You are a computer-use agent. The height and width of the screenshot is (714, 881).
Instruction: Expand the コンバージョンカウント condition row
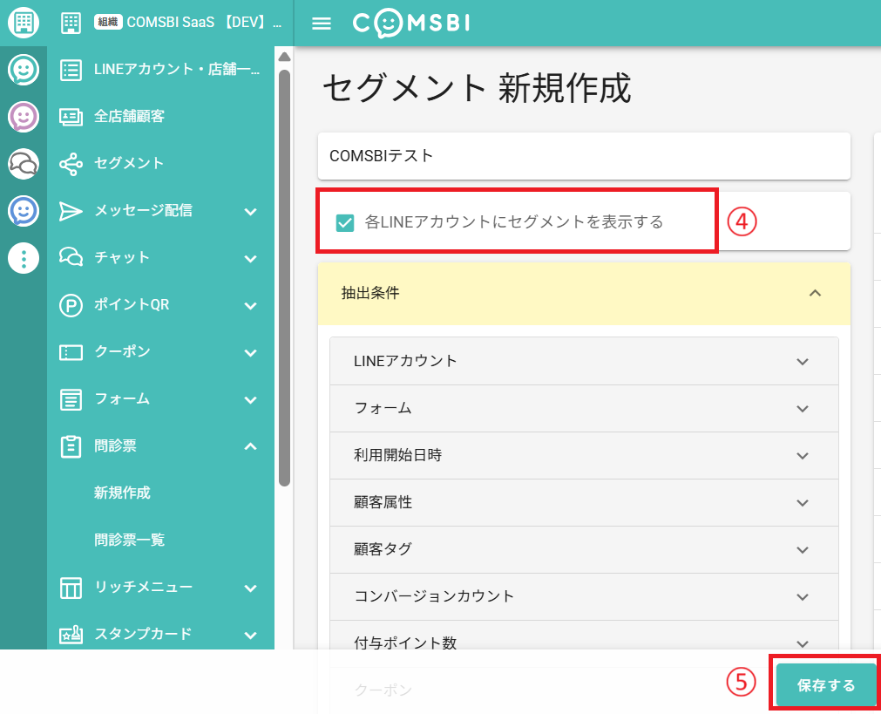584,597
